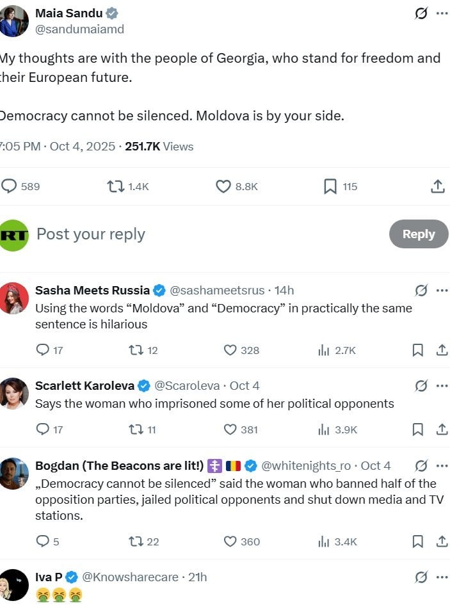This screenshot has width=450, height=610.
Task: View analytics on Scarlett Karoleva's reply
Action: pyautogui.click(x=324, y=429)
